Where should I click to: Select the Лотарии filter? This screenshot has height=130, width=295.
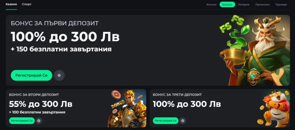click(244, 5)
